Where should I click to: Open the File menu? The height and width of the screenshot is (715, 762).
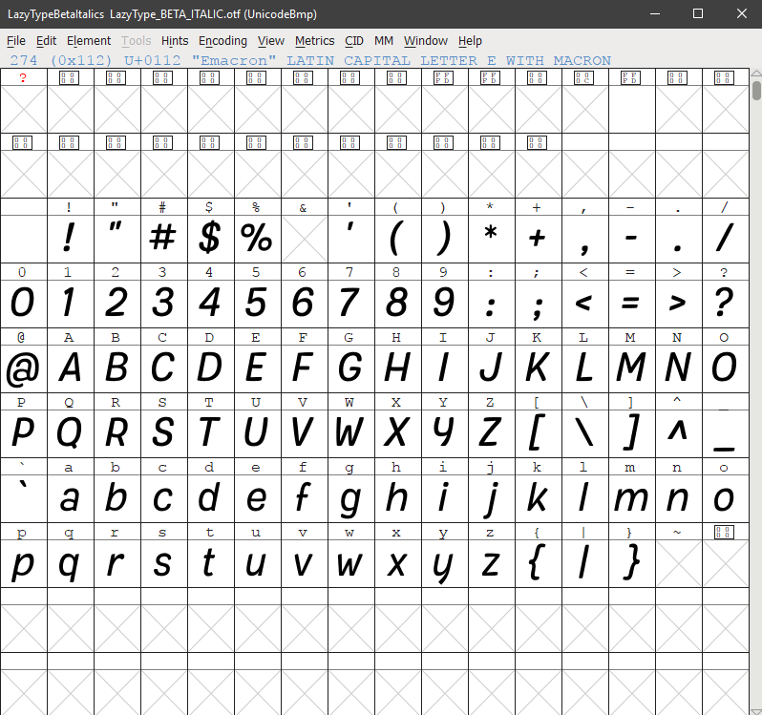tap(16, 41)
